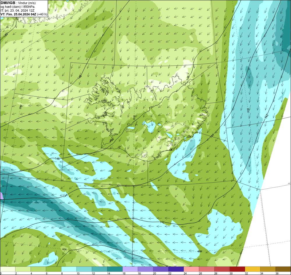The image size is (291, 275).
Task: Click the "146" contour label southwest of Iceland
Action: 57,158
